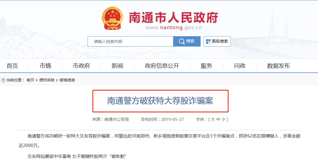The image size is (318, 160).
Task: Click the national emblem logo
Action: point(112,18)
